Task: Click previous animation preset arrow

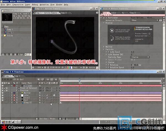Action: pyautogui.click(x=160, y=20)
